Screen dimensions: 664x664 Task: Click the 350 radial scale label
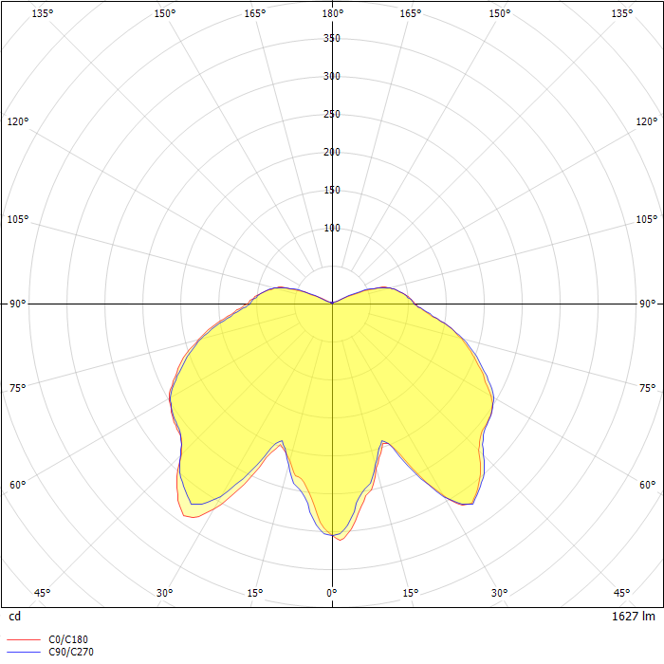[x=332, y=38]
